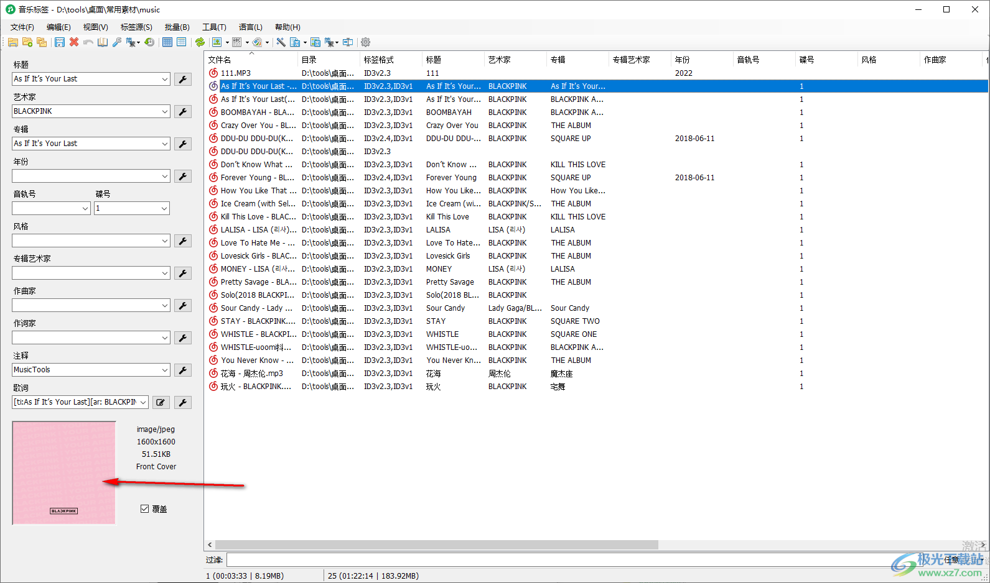Sort list by 标题 column header
The height and width of the screenshot is (583, 990).
454,60
